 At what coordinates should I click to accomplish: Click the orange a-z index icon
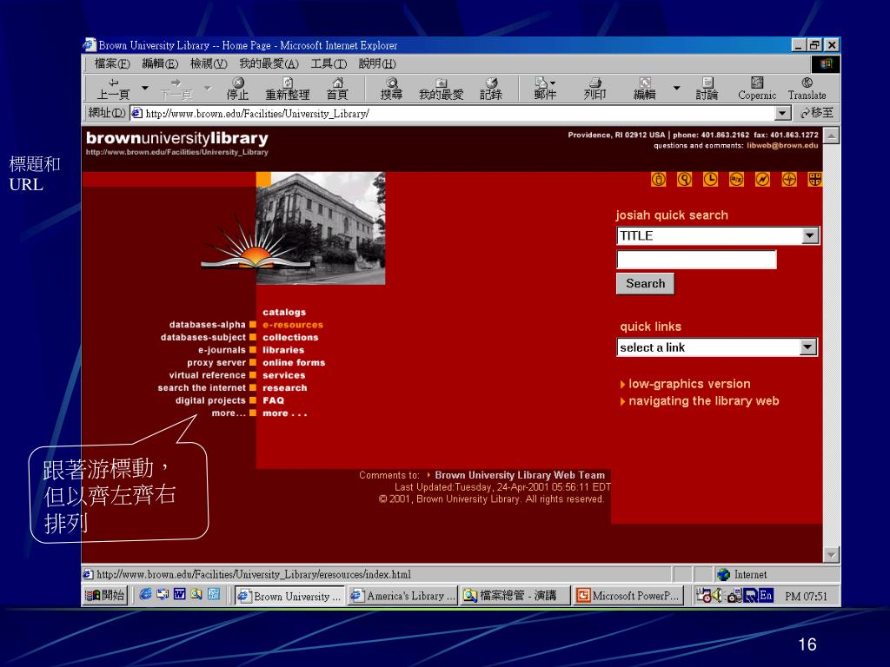737,180
